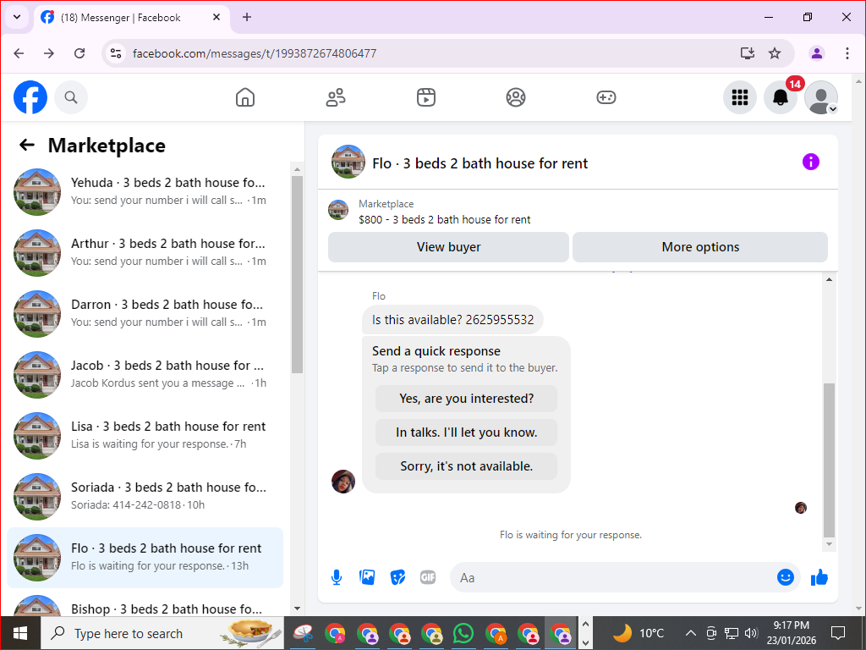Open a new browser tab
The width and height of the screenshot is (866, 650).
247,17
